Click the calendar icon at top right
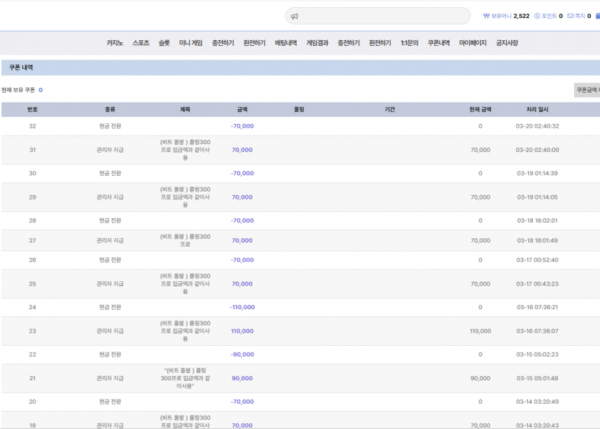The height and width of the screenshot is (429, 600). pyautogui.click(x=598, y=16)
